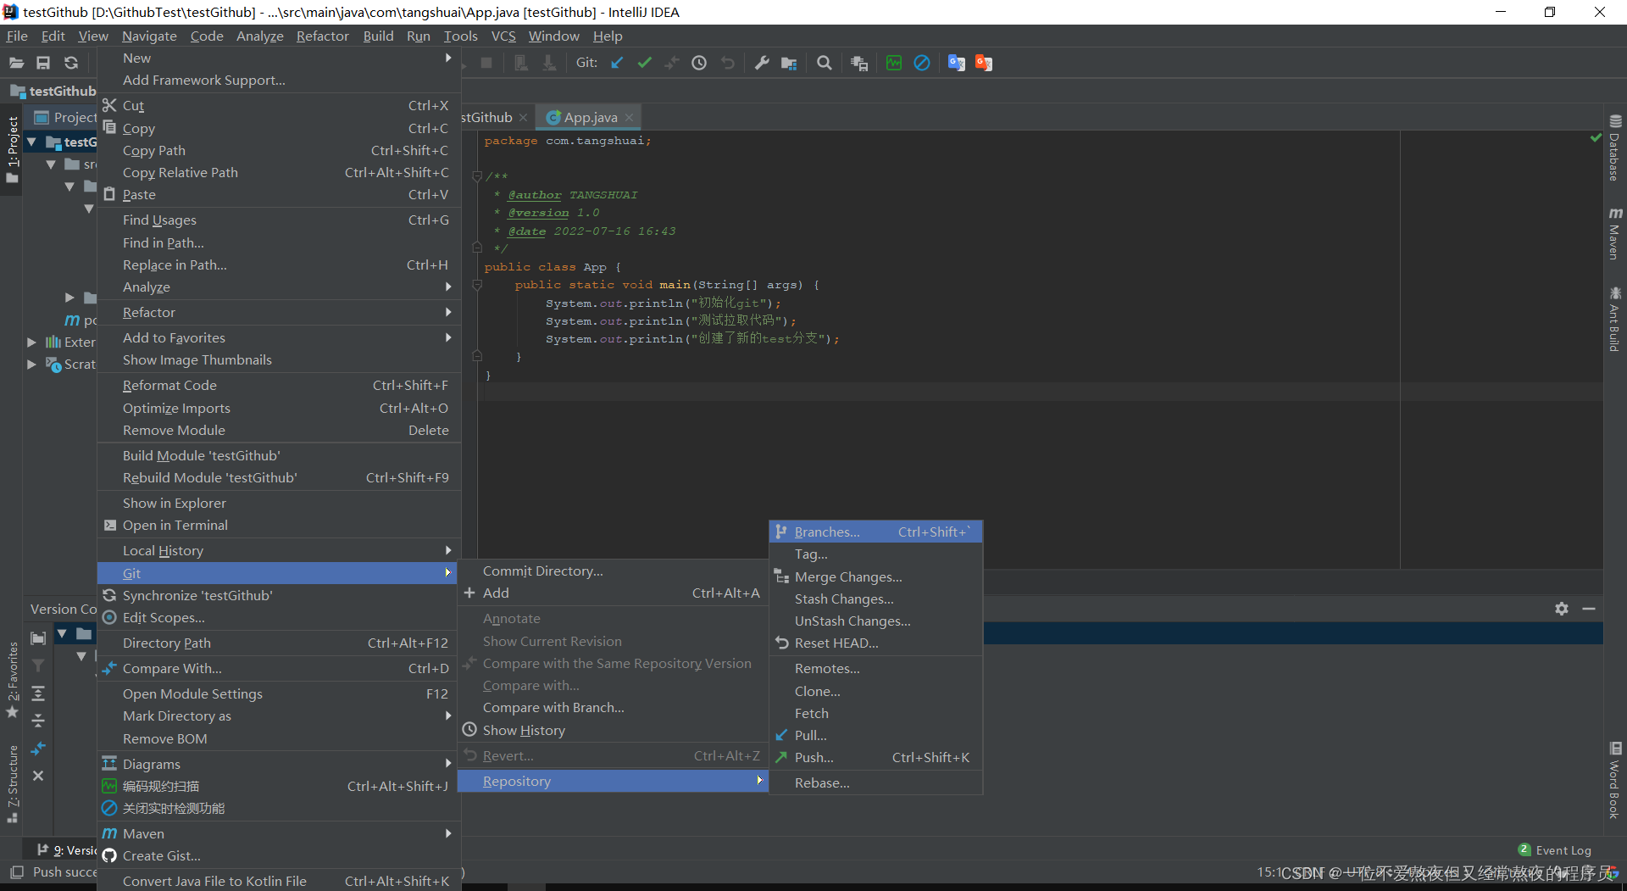
Task: Open the Maven side panel
Action: [1615, 233]
